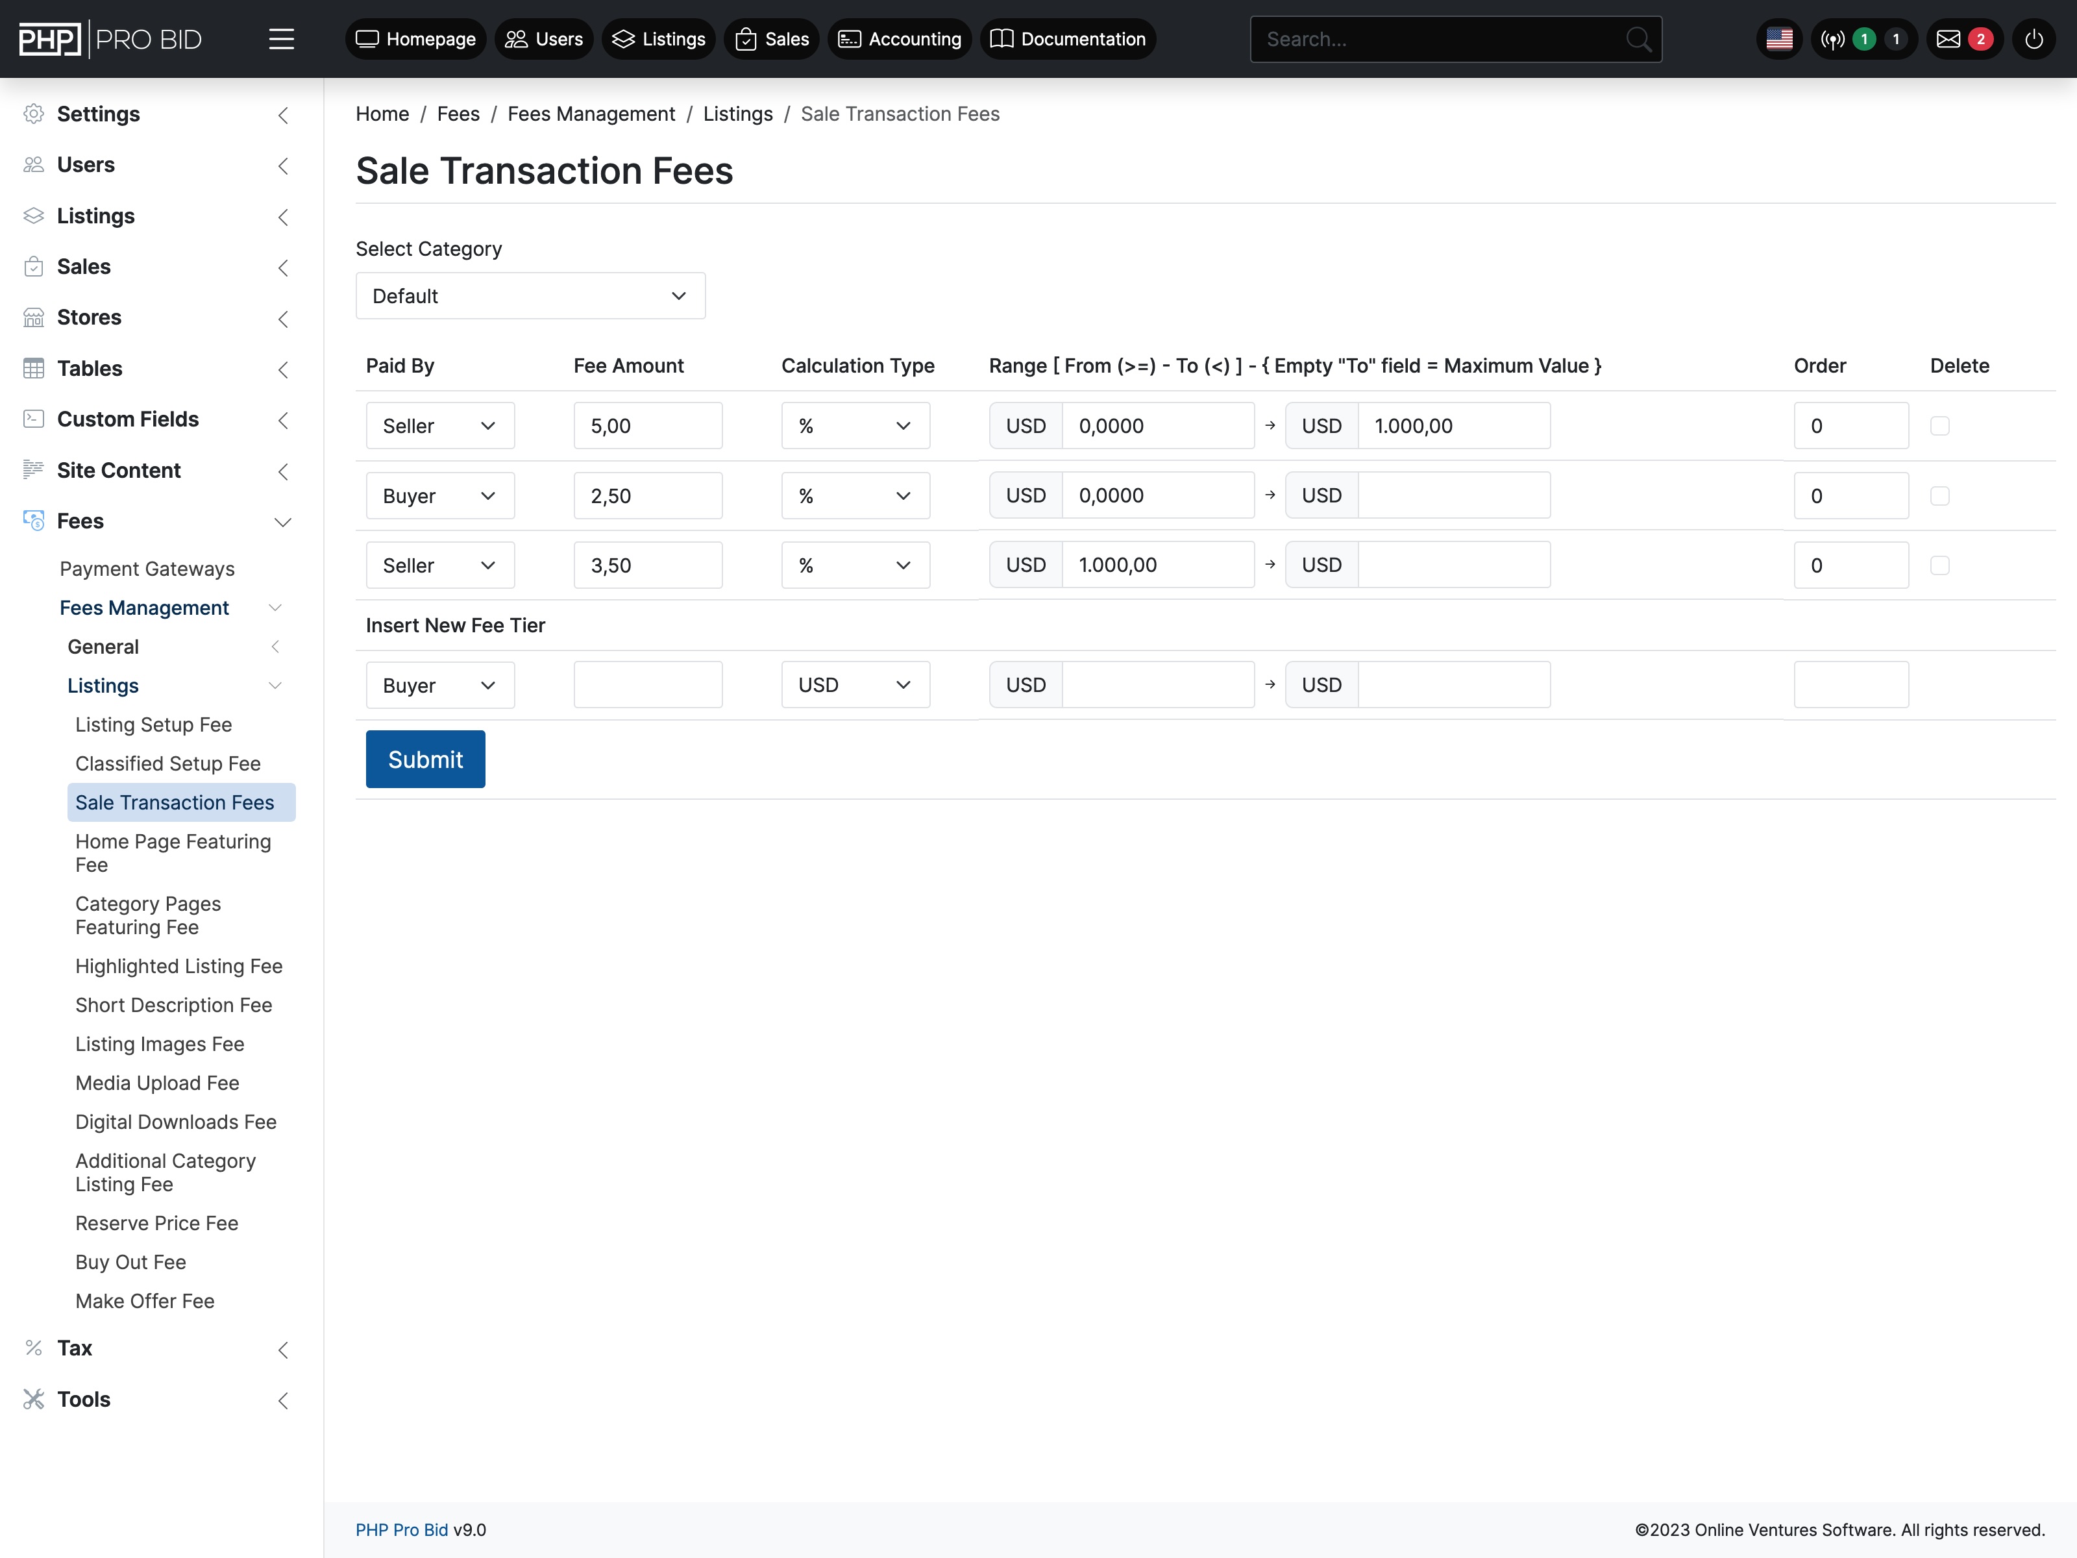2077x1558 pixels.
Task: Check Delete for the 3,50 Seller row
Action: (x=1940, y=564)
